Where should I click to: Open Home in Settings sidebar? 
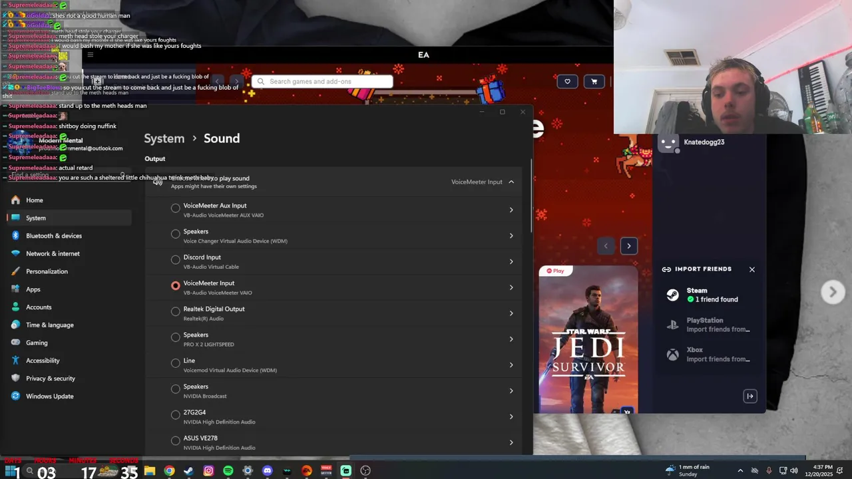click(x=69, y=200)
